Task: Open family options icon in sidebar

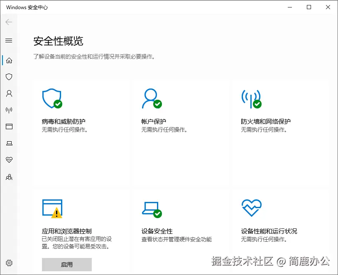Action: click(x=9, y=177)
